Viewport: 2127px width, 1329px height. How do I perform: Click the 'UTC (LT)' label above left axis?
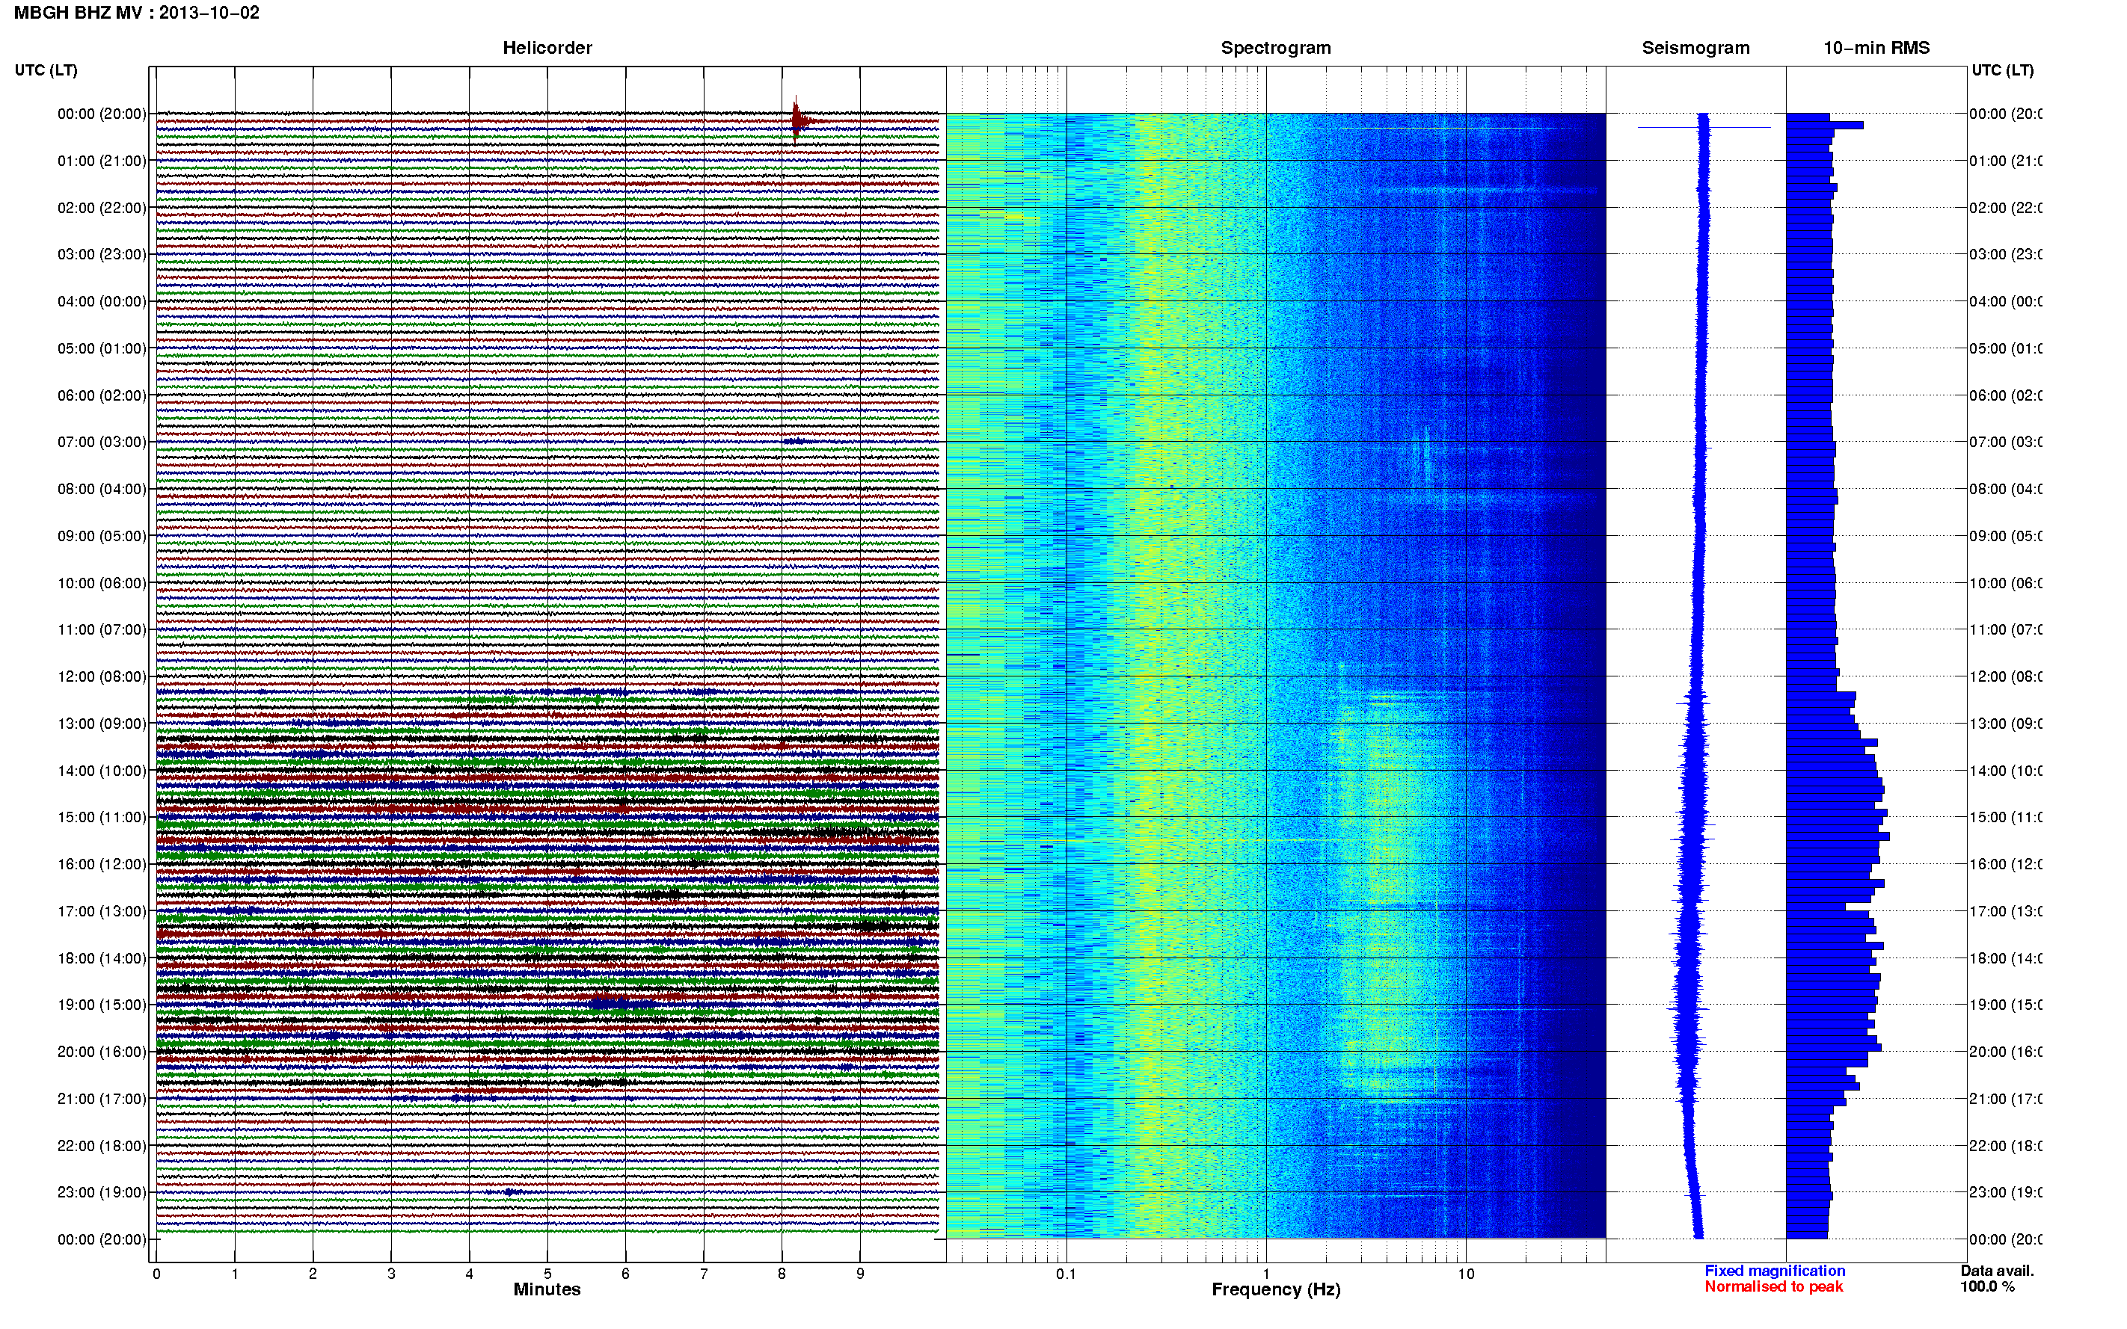[x=46, y=70]
